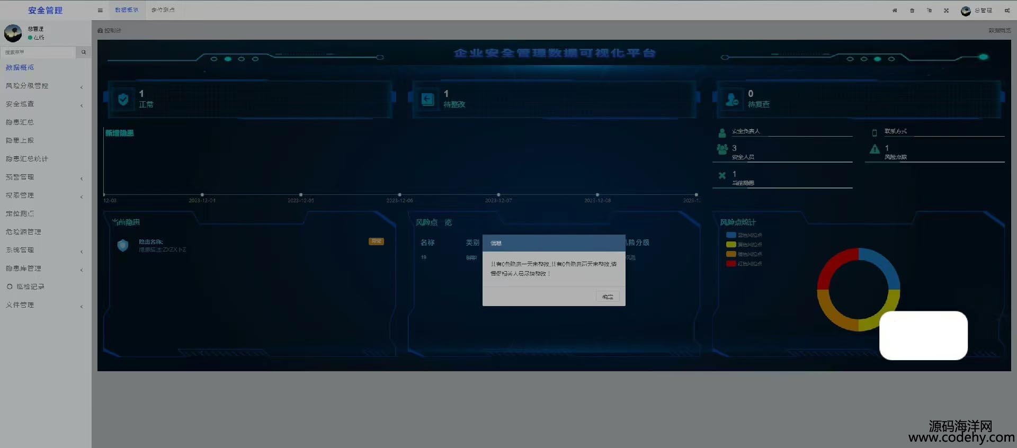Image resolution: width=1017 pixels, height=448 pixels.
Task: Click the 待整改 stat label
Action: coord(454,105)
